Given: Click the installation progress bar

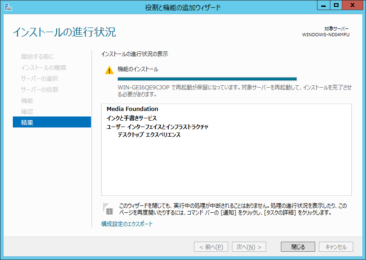Looking at the screenshot, I should pyautogui.click(x=207, y=79).
